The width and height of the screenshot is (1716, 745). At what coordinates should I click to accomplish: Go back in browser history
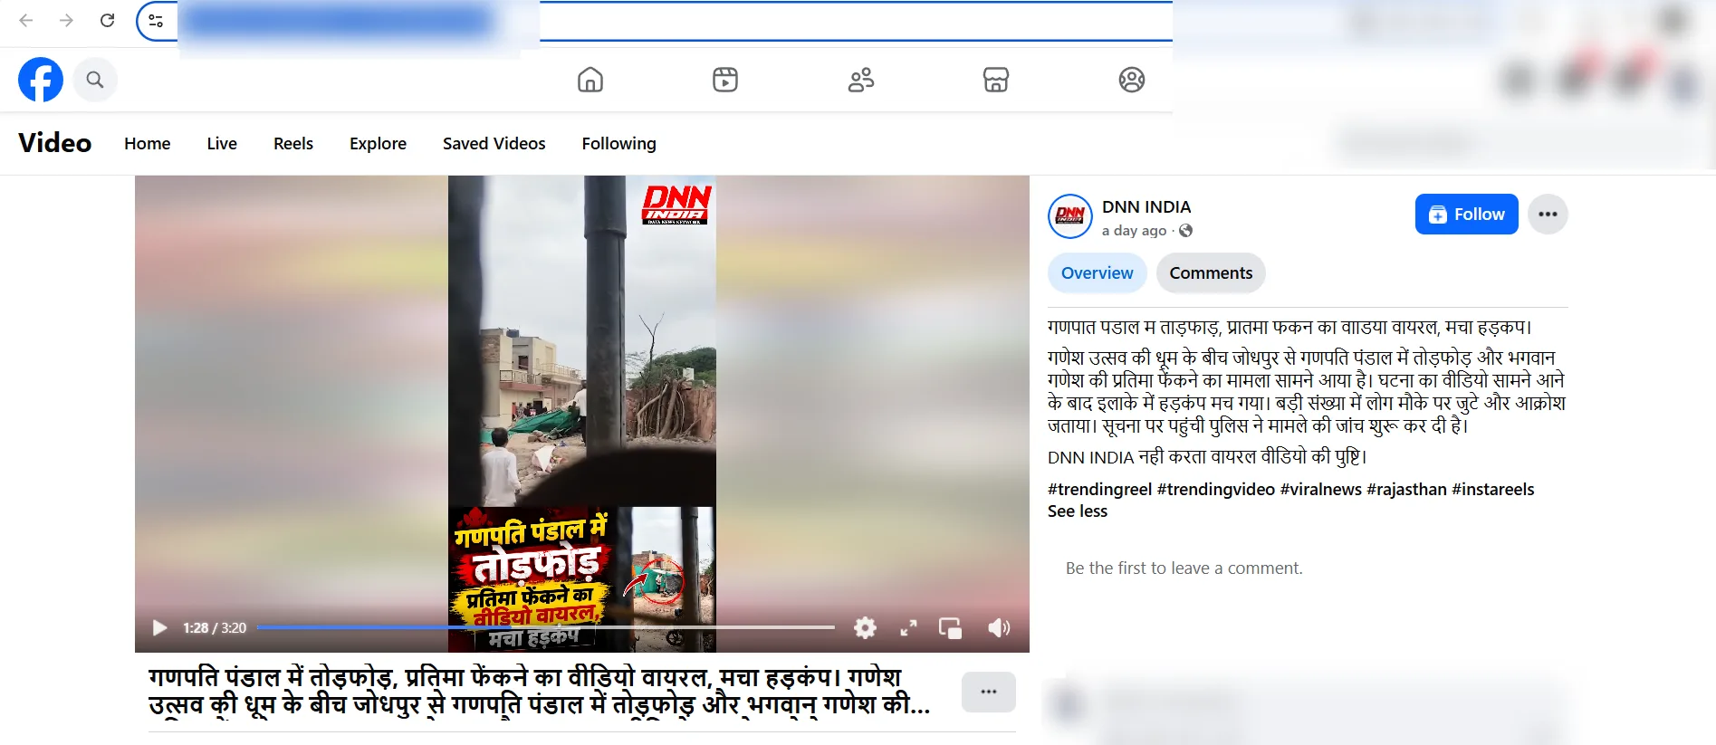click(26, 20)
